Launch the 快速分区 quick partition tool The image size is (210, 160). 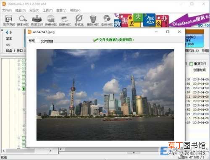[x=51, y=21]
